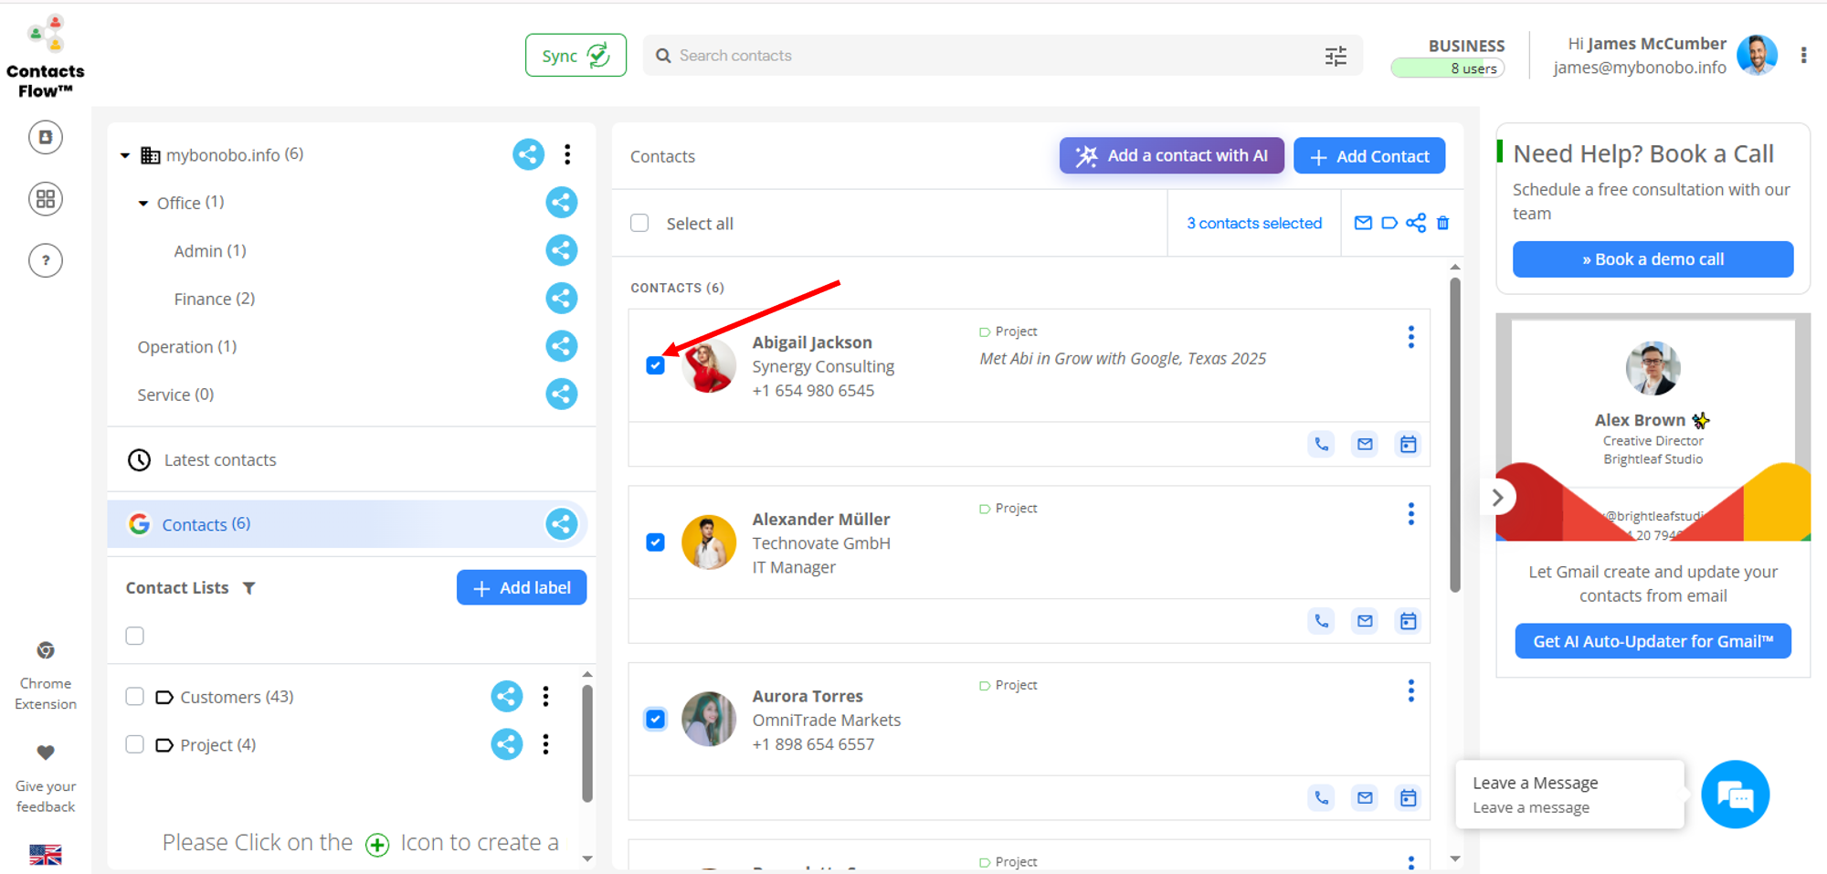Check the Customers label checkbox

point(134,696)
